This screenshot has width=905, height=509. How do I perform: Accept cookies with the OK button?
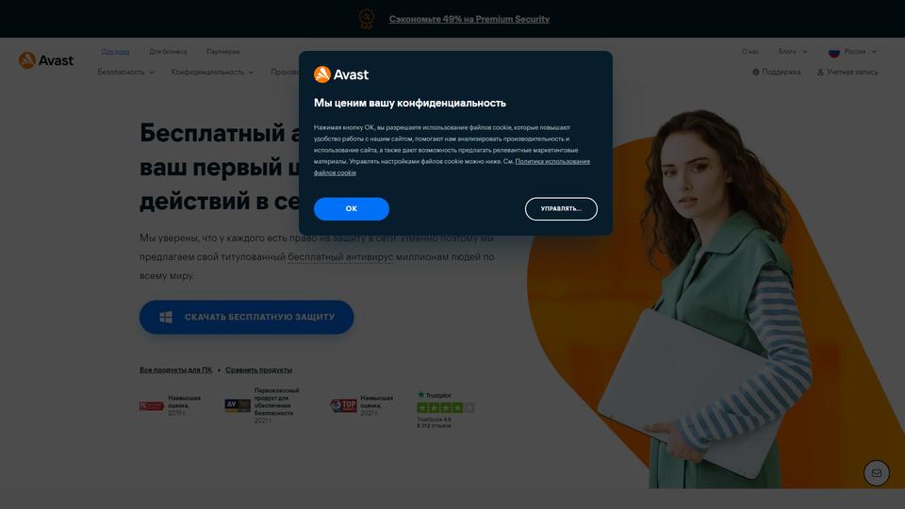[x=352, y=209]
